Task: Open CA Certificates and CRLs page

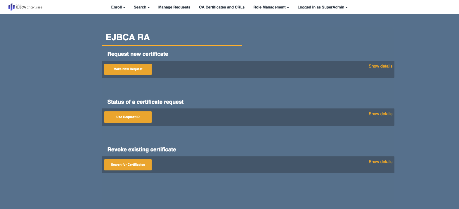Action: coord(222,7)
